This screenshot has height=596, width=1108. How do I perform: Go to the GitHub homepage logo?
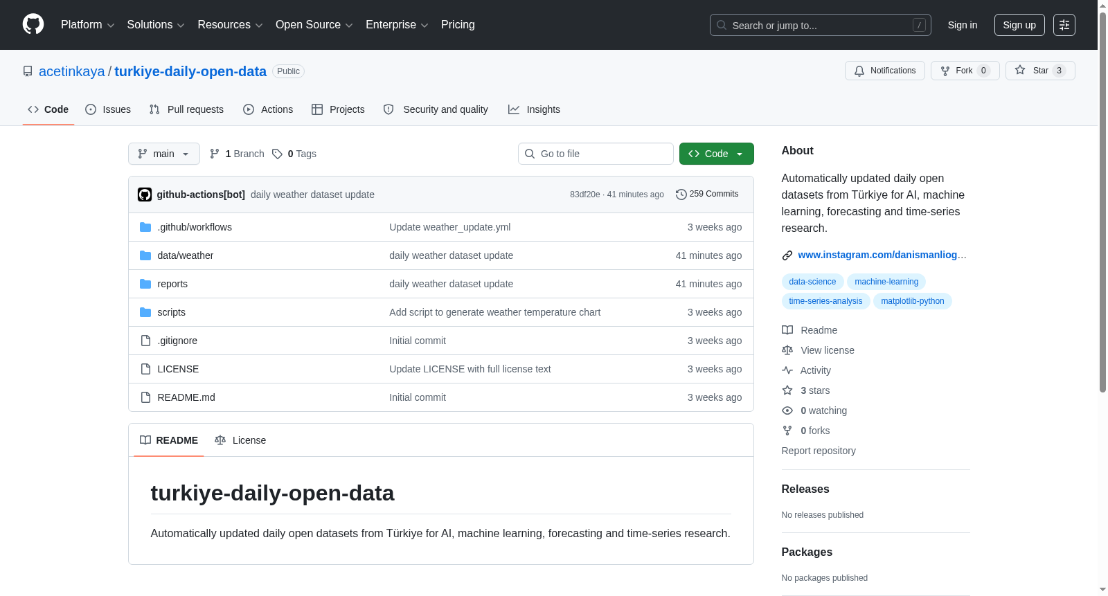tap(33, 25)
